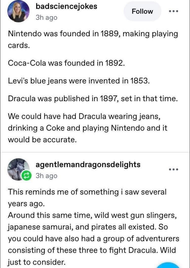Click the Dracula was published in 1897 line
This screenshot has width=190, height=268.
coord(93,99)
